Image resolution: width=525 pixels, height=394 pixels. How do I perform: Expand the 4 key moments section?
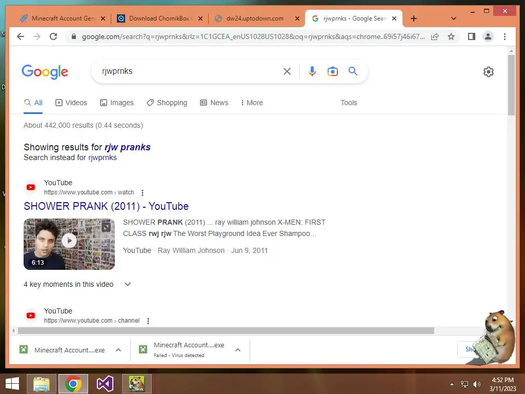[x=128, y=284]
